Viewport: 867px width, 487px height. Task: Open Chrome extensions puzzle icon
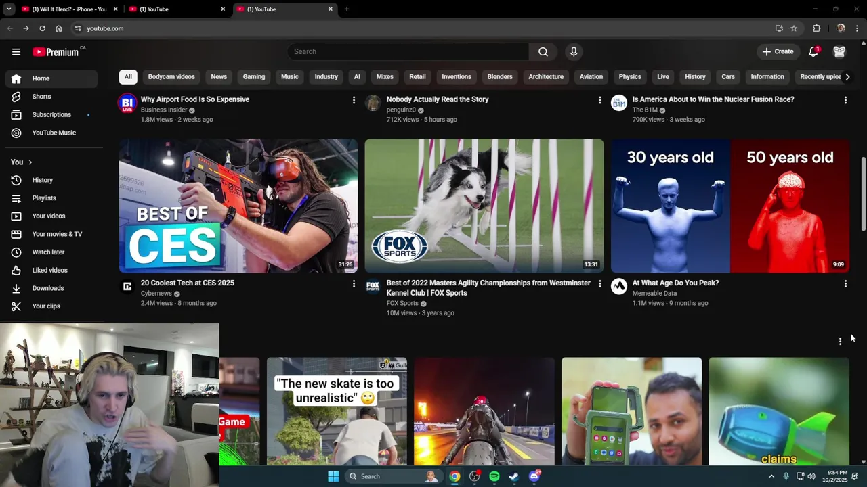pos(816,28)
